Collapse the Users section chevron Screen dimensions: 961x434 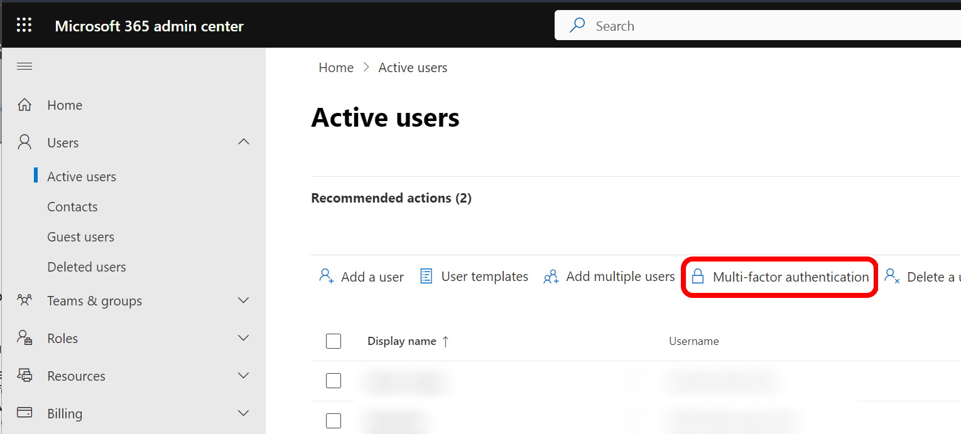point(244,142)
